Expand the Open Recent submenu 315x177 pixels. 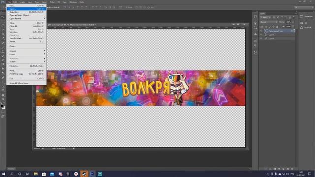tap(26, 19)
